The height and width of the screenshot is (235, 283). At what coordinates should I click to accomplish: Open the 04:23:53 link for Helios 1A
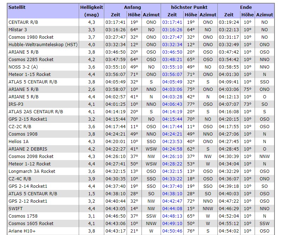click(172, 142)
